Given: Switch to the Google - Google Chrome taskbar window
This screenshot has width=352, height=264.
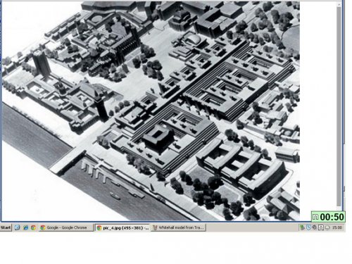Looking at the screenshot, I should coord(66,227).
